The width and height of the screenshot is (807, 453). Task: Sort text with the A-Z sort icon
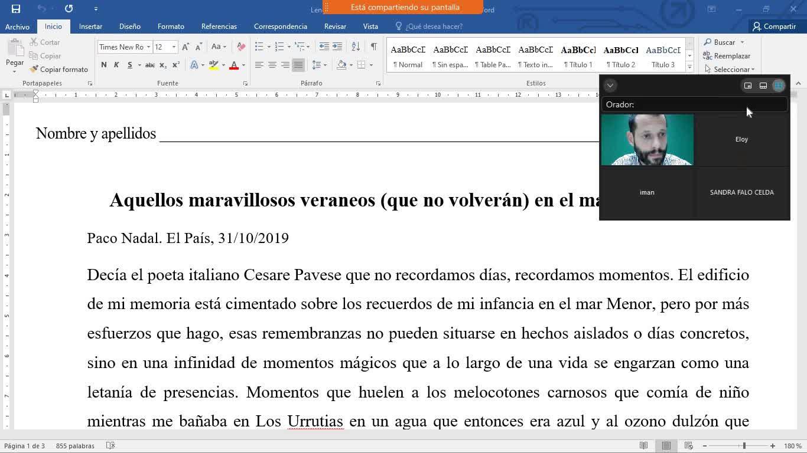coord(356,47)
